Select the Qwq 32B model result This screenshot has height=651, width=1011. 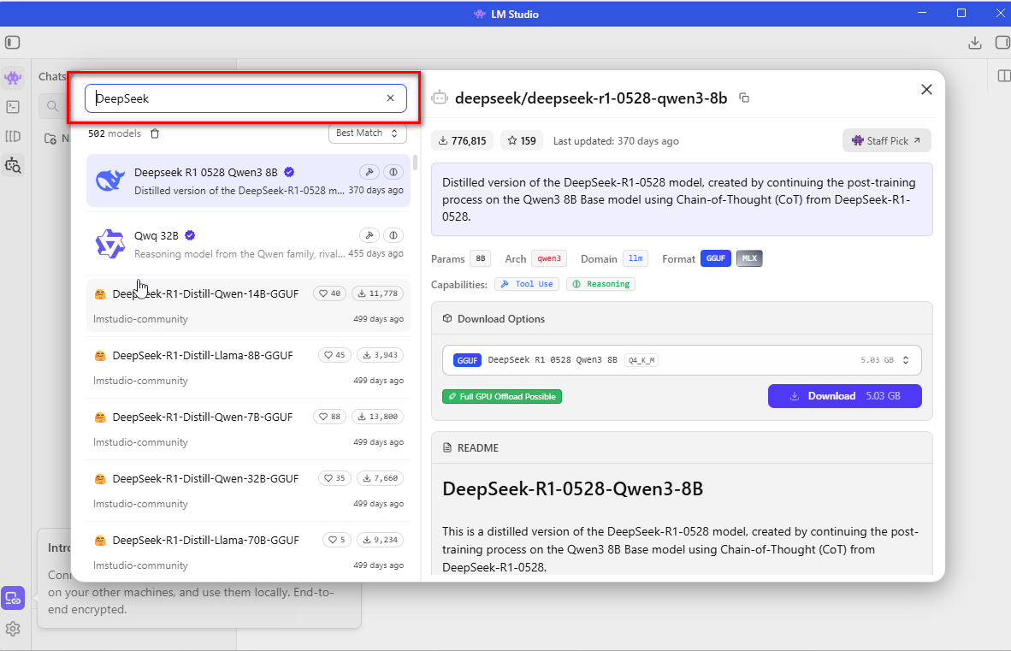[x=248, y=244]
